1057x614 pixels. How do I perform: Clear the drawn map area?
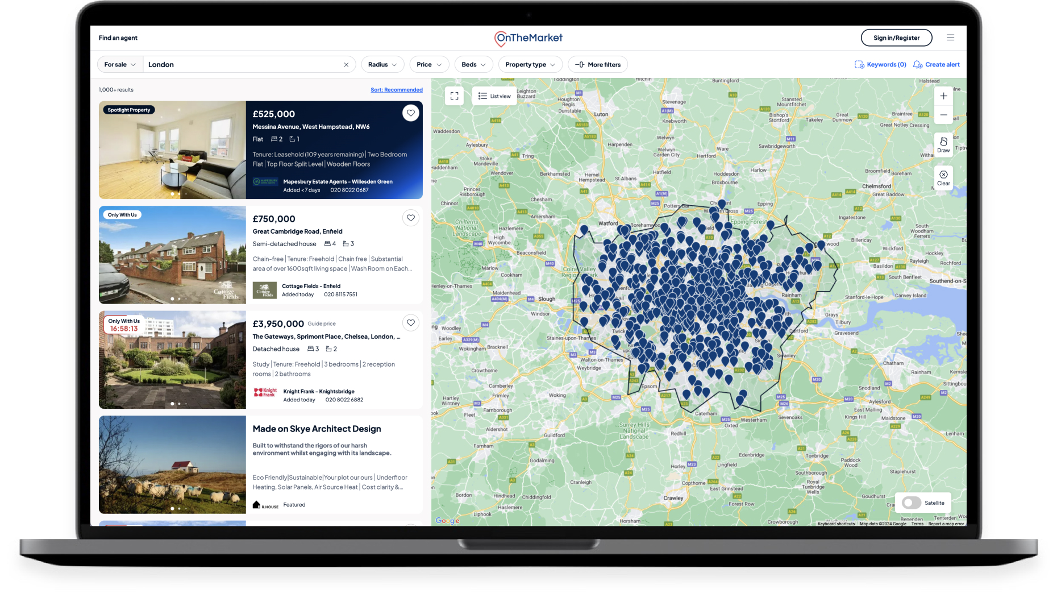click(x=943, y=178)
